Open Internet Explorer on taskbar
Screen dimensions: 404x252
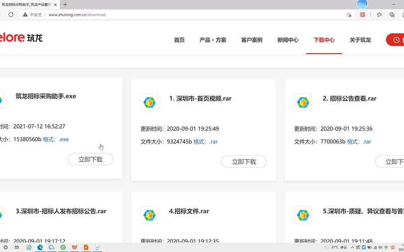pyautogui.click(x=29, y=247)
